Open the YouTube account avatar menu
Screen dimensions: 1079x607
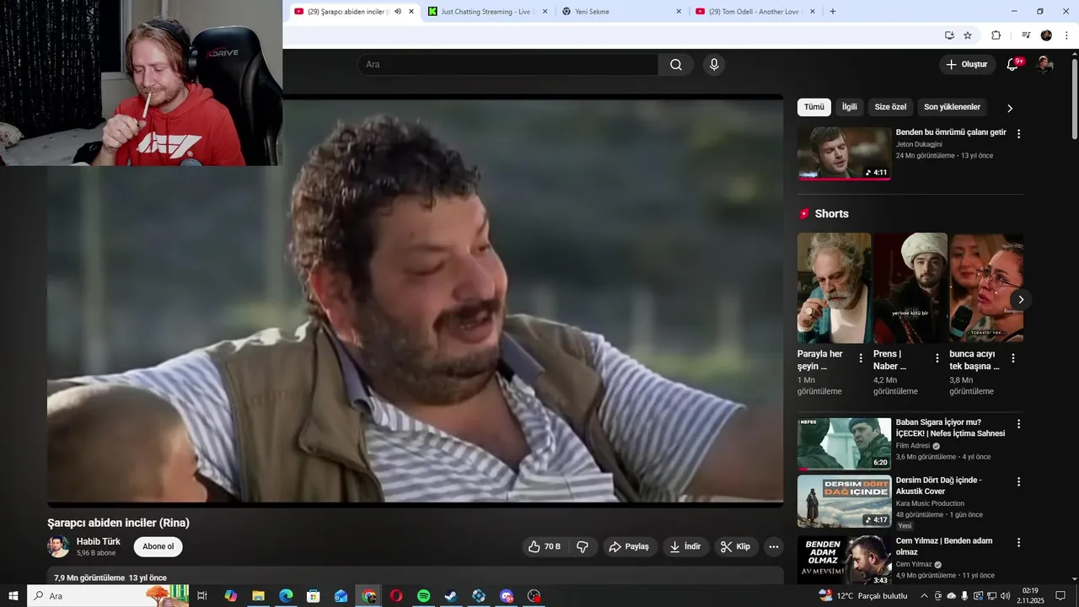click(x=1044, y=65)
